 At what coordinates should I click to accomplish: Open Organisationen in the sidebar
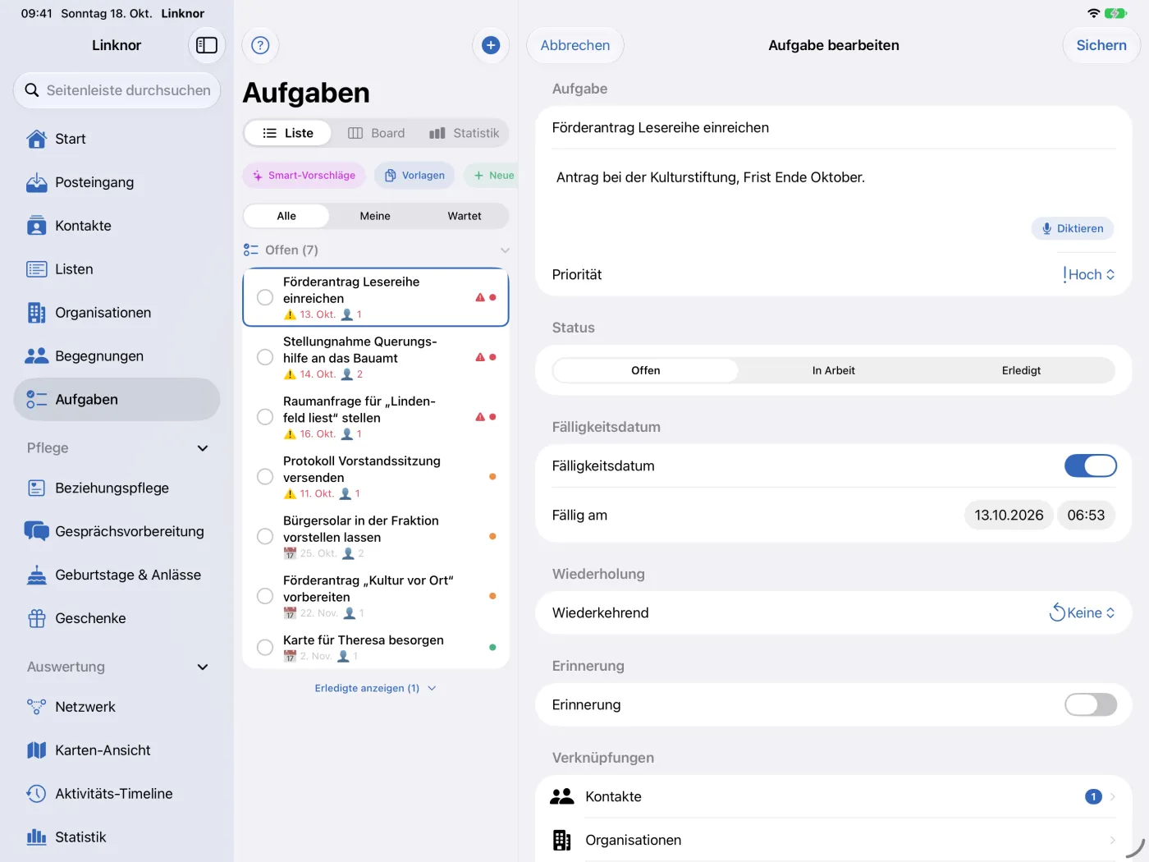click(x=117, y=313)
